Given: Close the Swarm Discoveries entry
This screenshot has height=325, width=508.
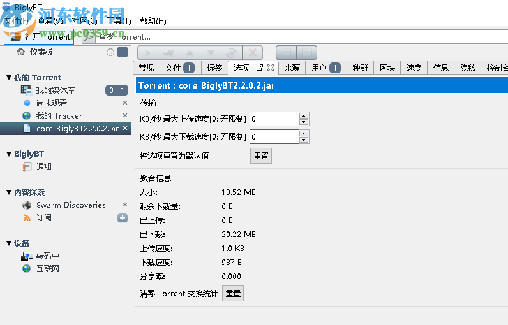Looking at the screenshot, I should point(124,205).
